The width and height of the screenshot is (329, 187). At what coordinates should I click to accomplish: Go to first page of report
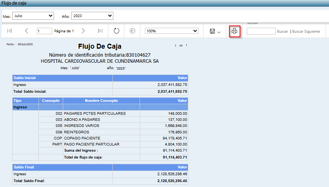pyautogui.click(x=10, y=31)
